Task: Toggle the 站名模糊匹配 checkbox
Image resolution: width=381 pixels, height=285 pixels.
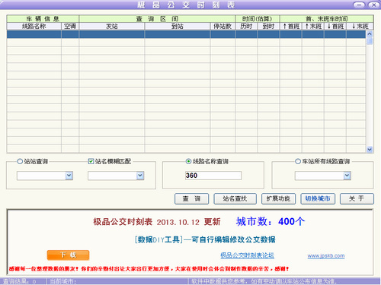Action: click(91, 161)
